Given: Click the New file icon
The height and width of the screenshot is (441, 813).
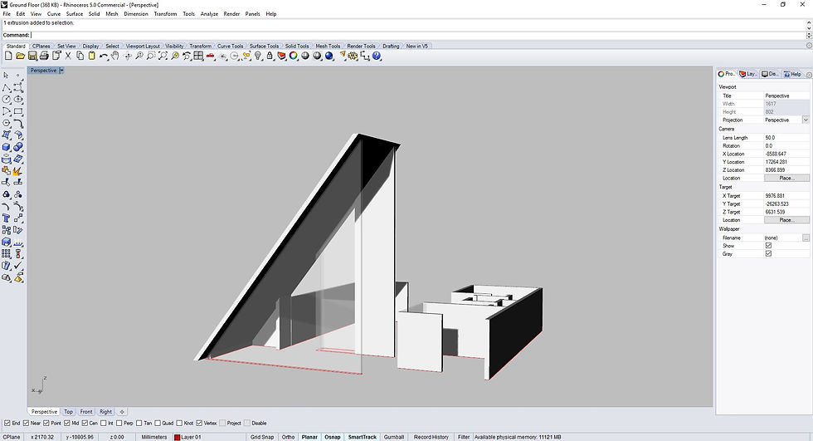Looking at the screenshot, I should pyautogui.click(x=8, y=56).
